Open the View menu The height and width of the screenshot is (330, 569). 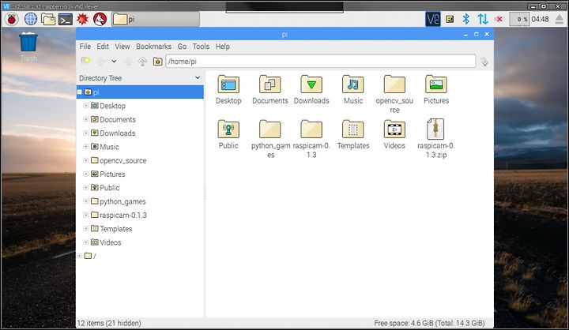pyautogui.click(x=122, y=47)
